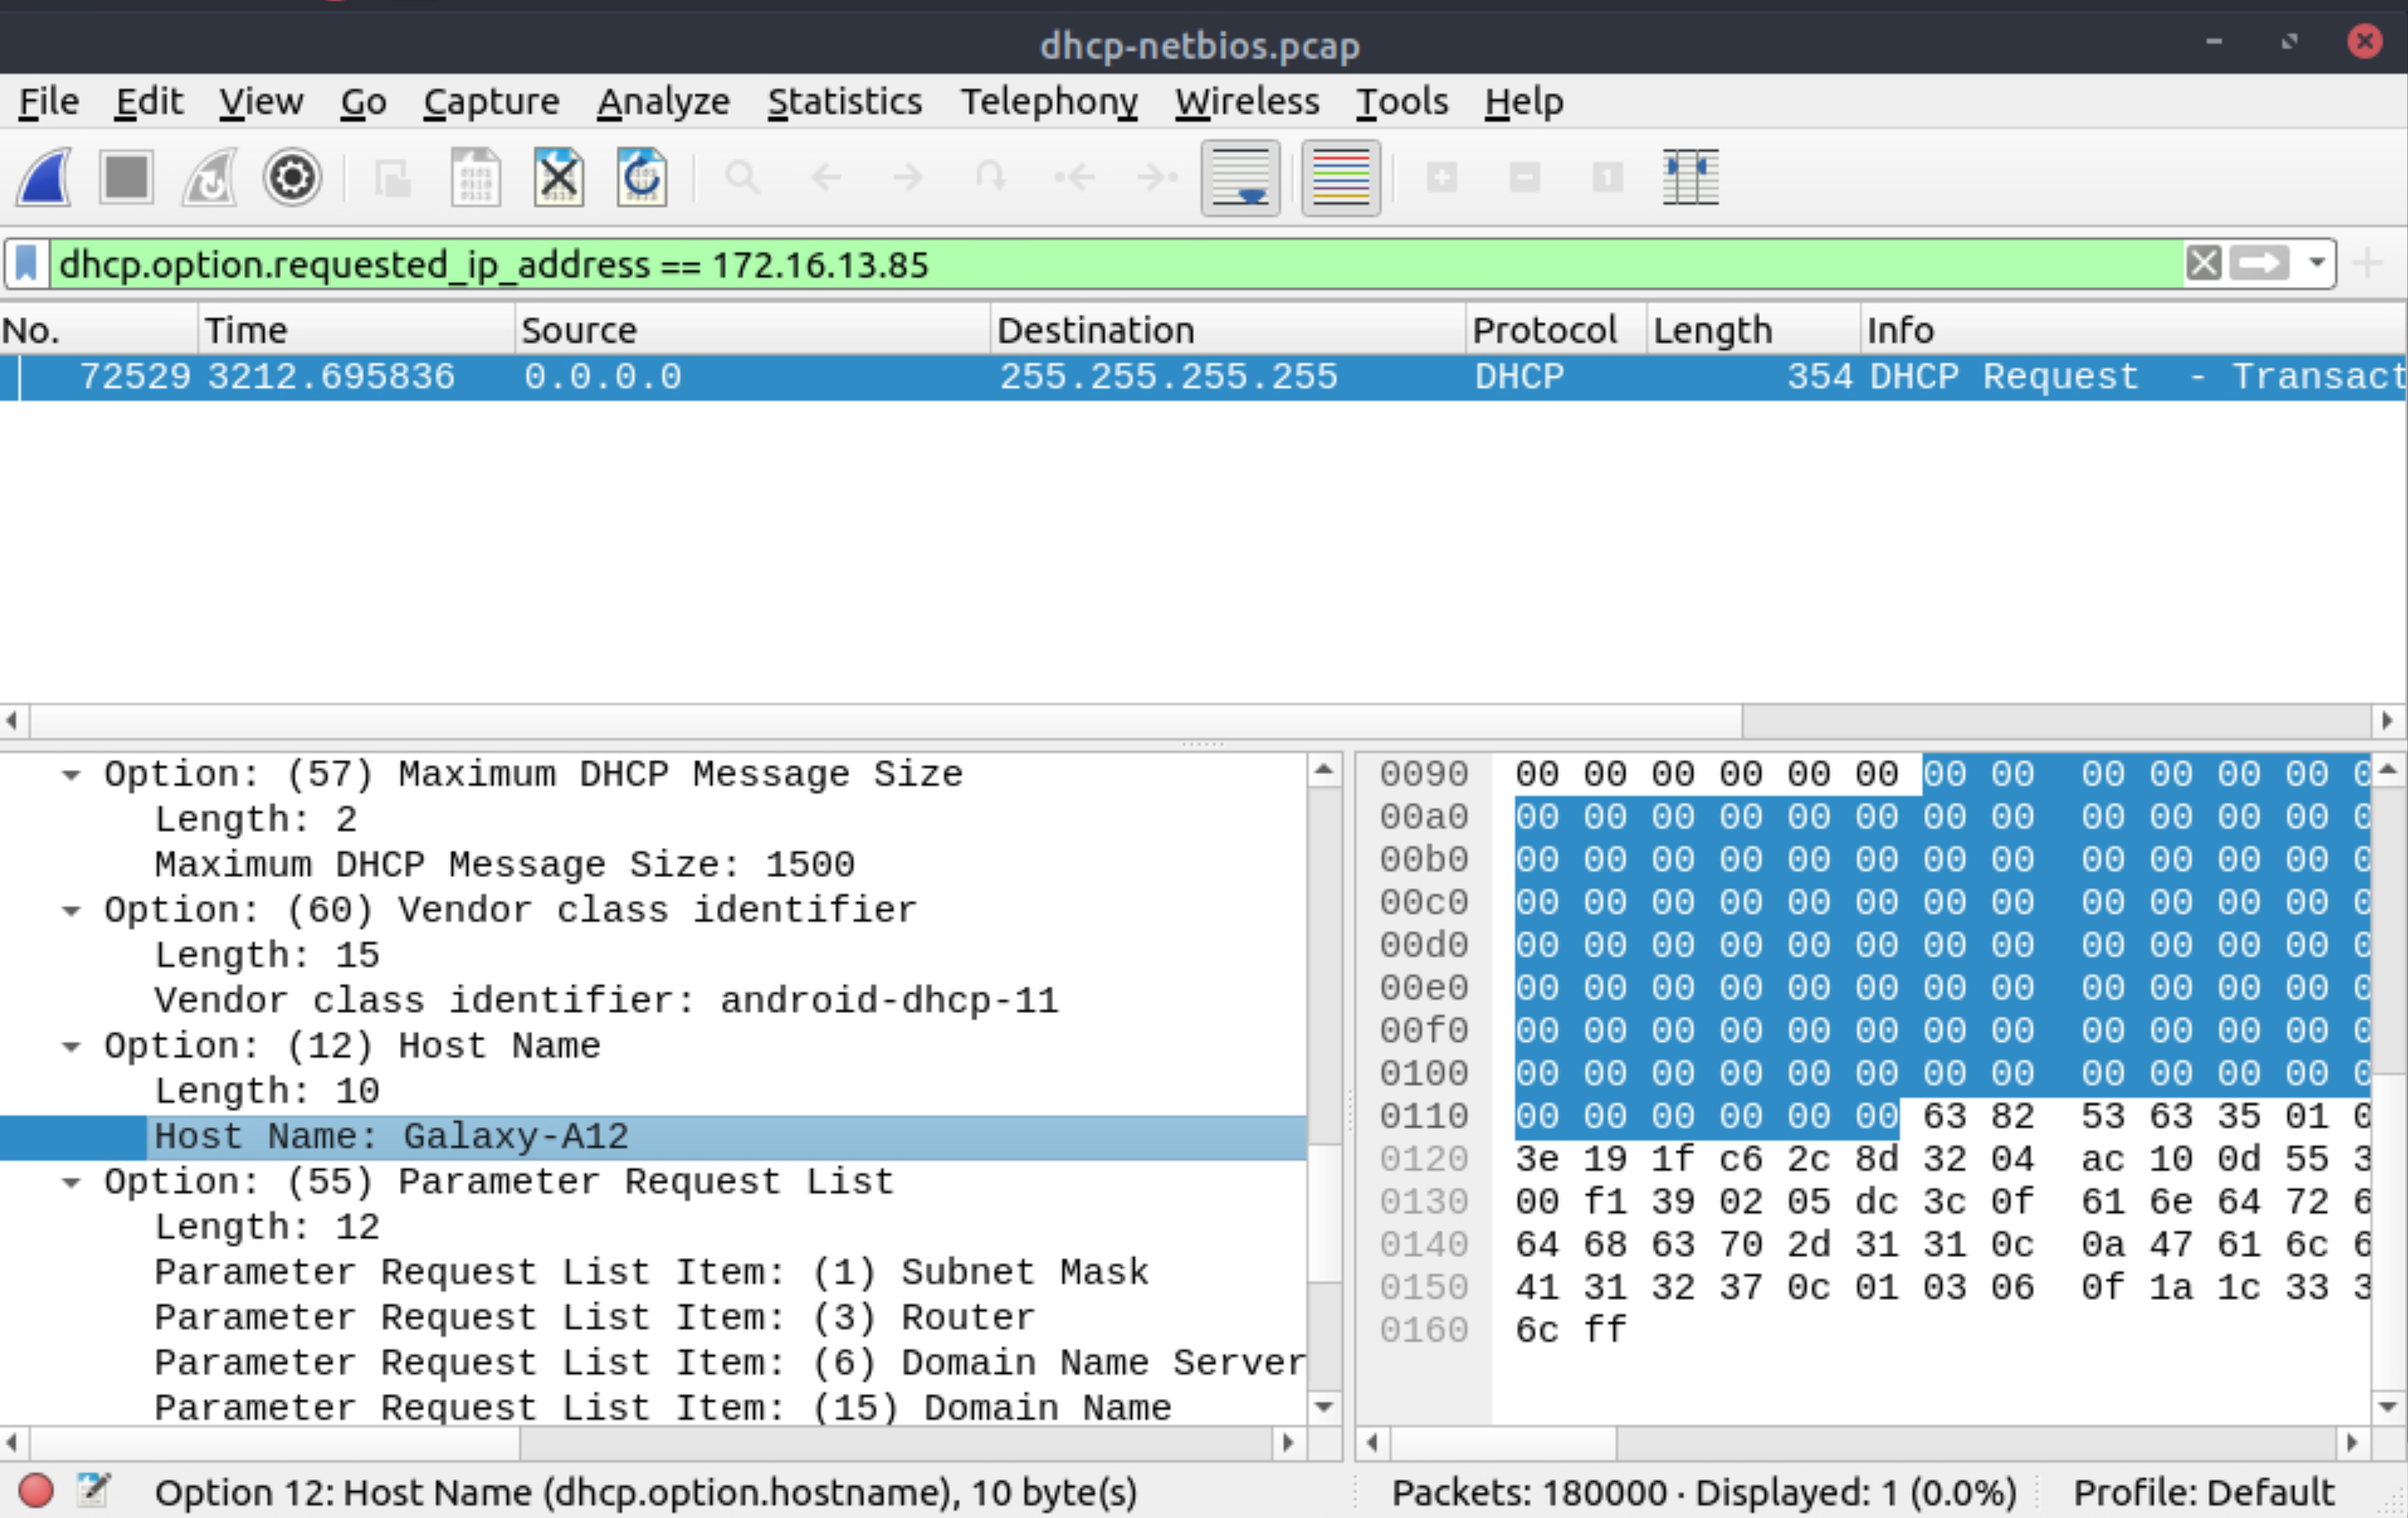The height and width of the screenshot is (1518, 2408).
Task: Click the red expert information indicator
Action: coord(36,1490)
